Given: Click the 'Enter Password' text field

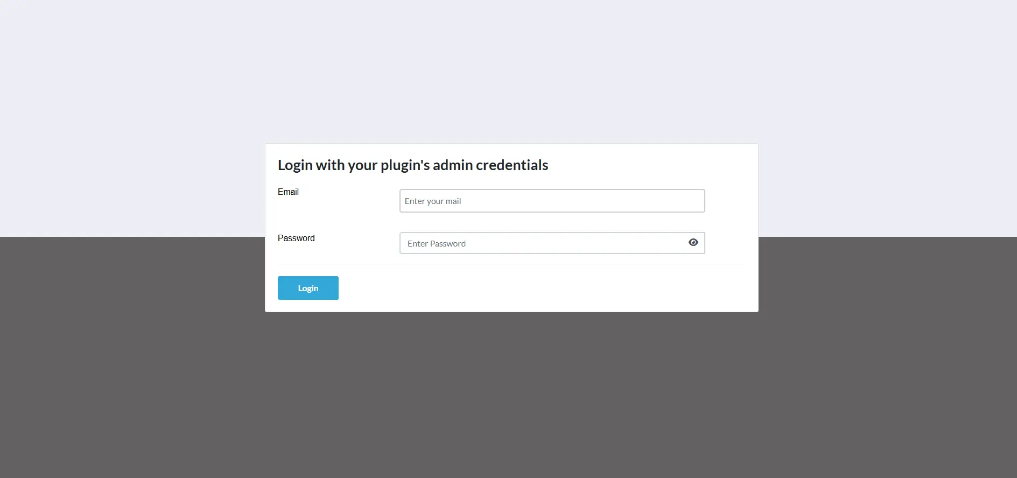Looking at the screenshot, I should click(538, 243).
